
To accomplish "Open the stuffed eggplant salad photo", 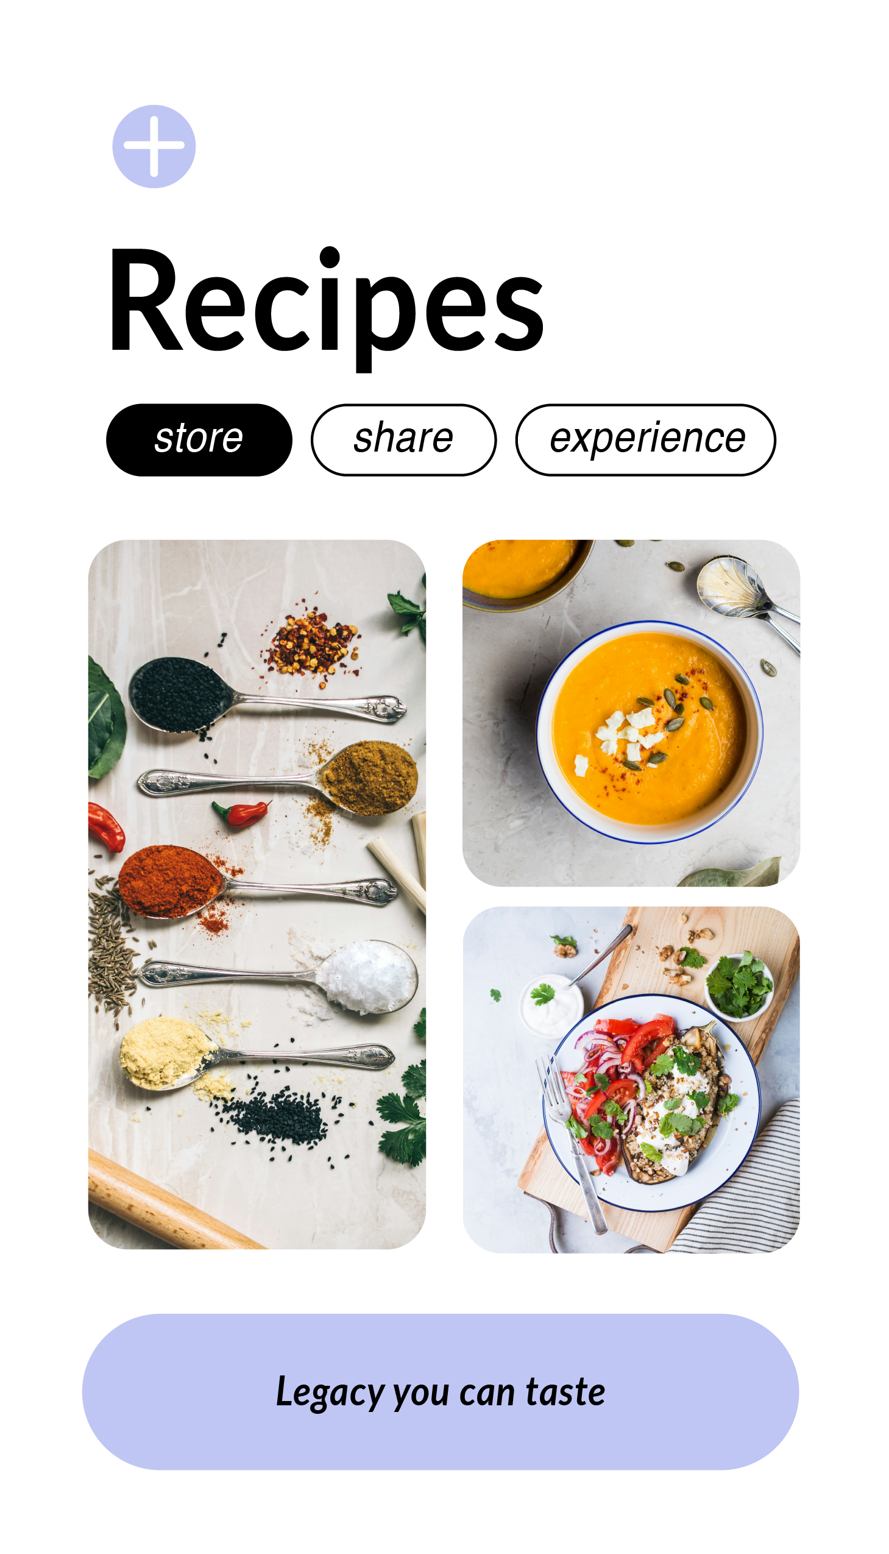I will point(631,1079).
